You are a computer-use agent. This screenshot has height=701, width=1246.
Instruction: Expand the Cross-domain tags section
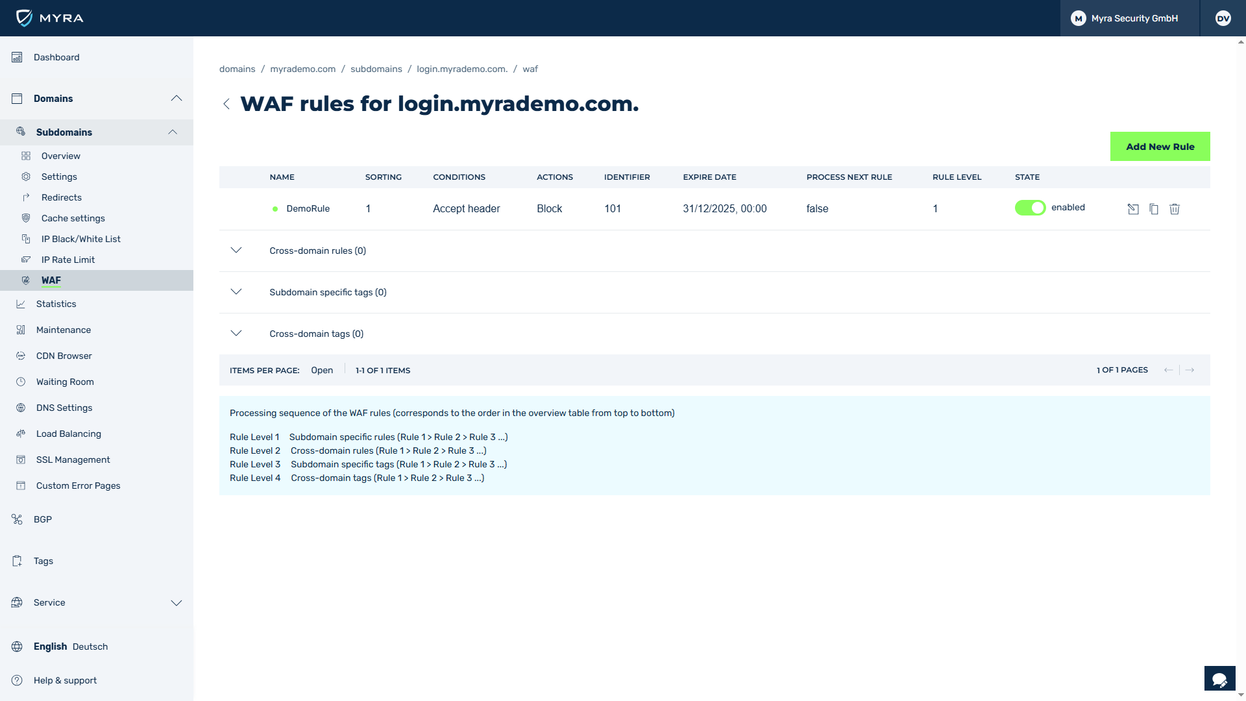click(x=236, y=334)
